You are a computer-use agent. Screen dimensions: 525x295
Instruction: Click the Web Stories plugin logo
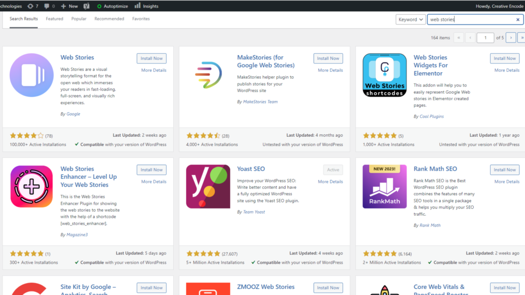coord(31,75)
